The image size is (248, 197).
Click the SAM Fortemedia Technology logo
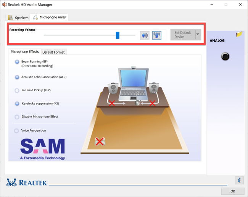(43, 149)
